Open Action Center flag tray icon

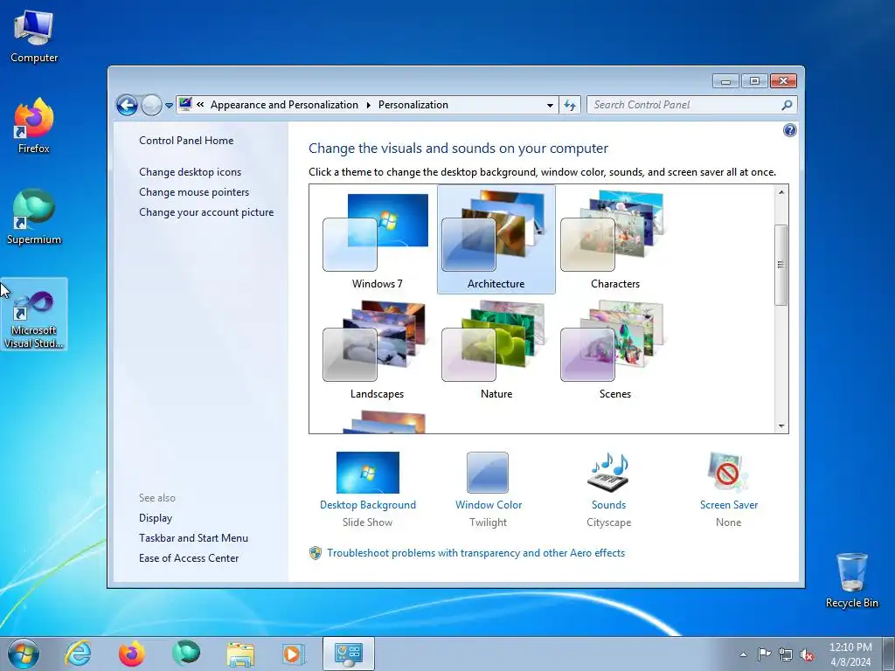764,654
